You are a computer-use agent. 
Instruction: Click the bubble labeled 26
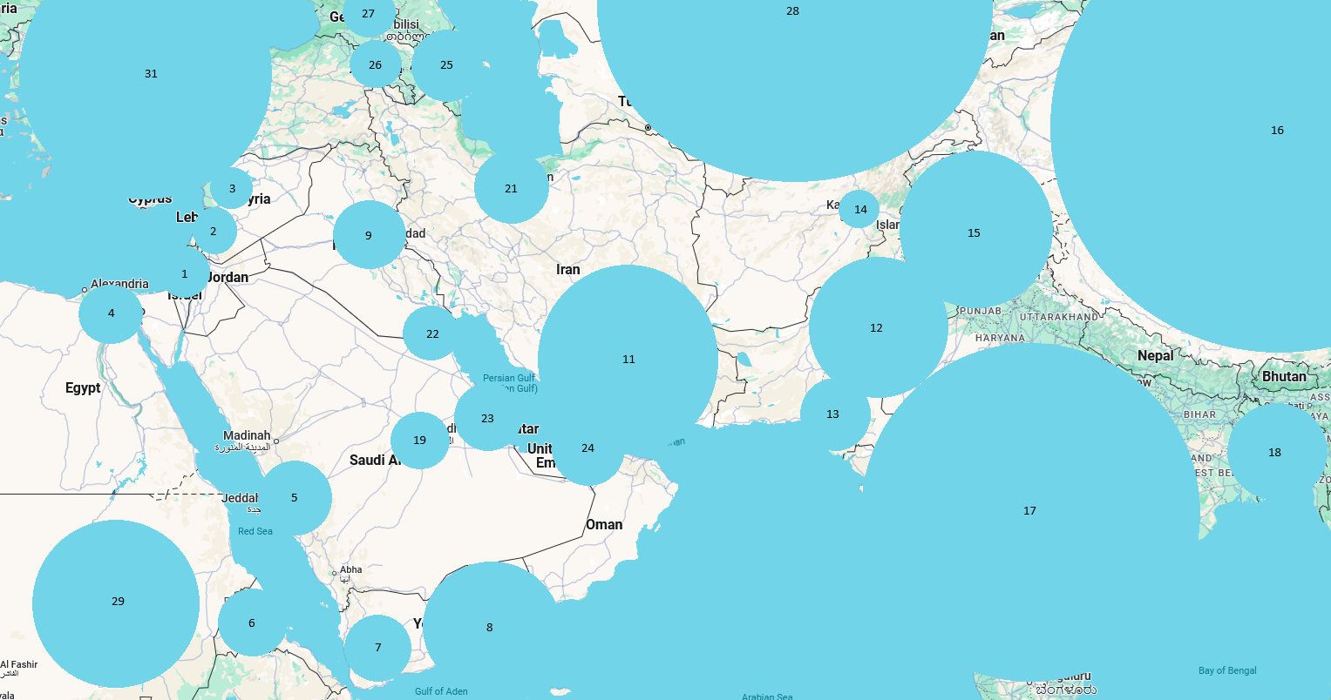click(375, 65)
